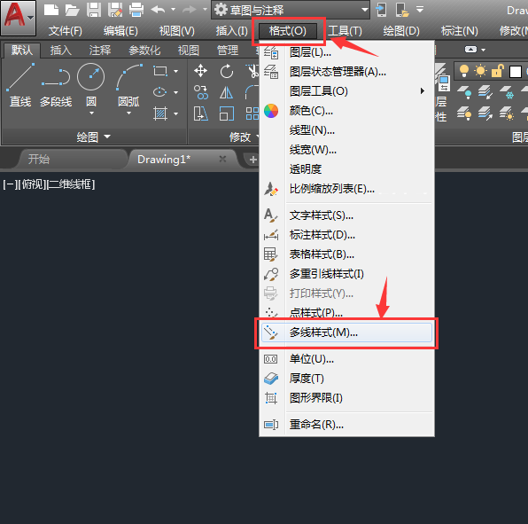Viewport: 528px width, 524px height.
Task: Switch to the 注释 ribbon tab
Action: (100, 51)
